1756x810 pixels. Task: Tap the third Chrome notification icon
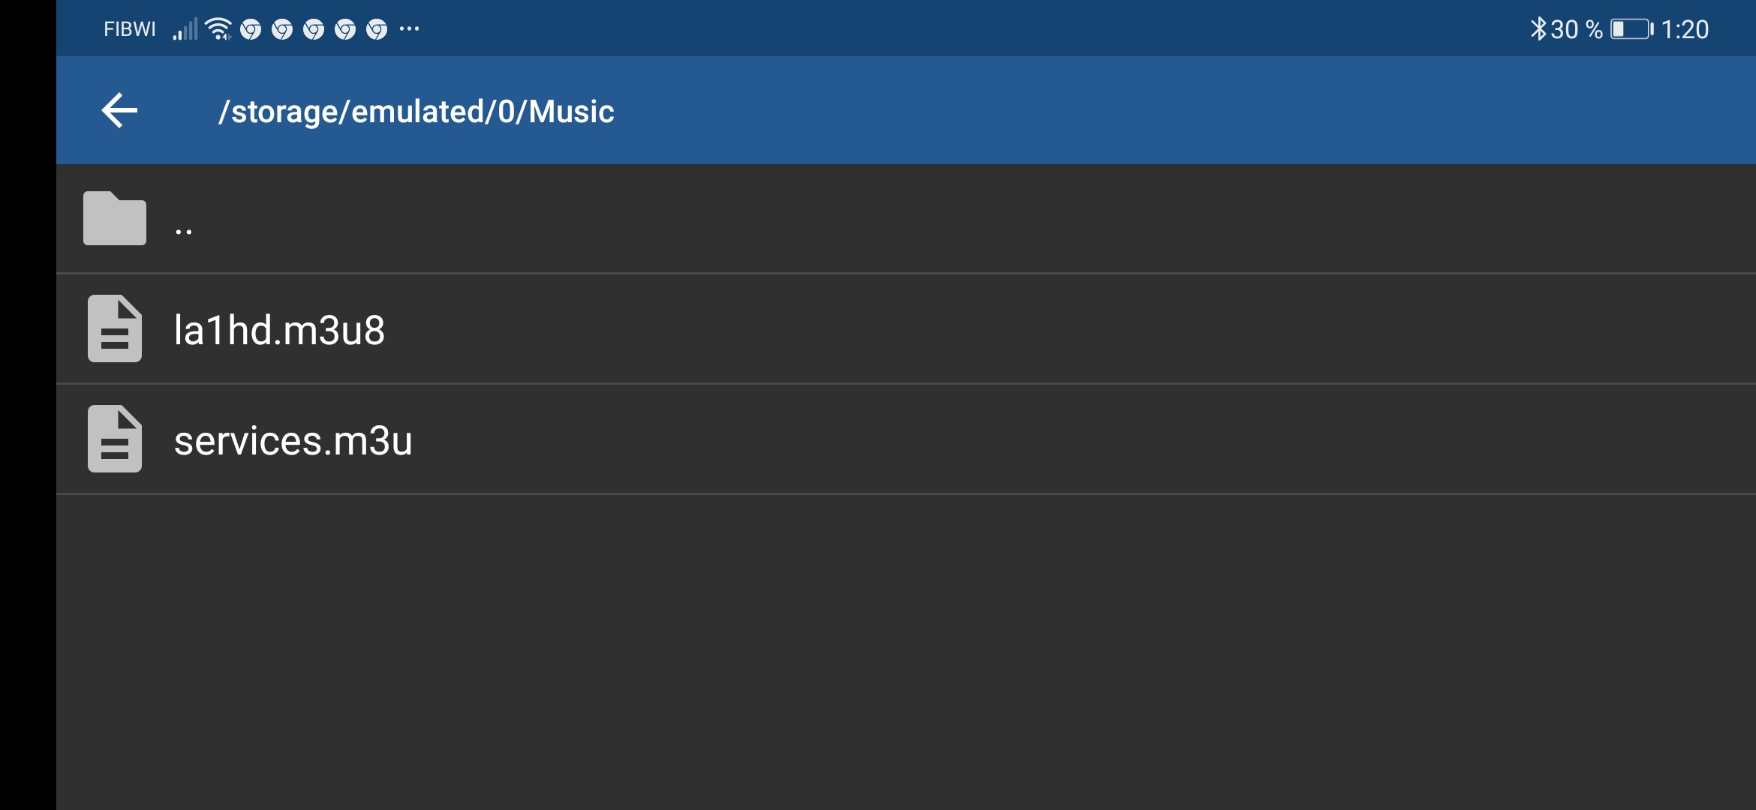(x=314, y=29)
